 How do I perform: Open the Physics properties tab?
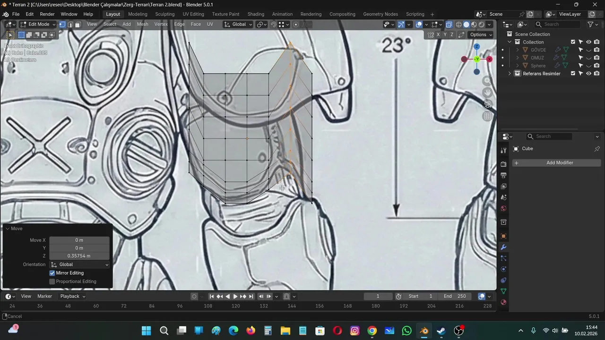click(x=503, y=269)
